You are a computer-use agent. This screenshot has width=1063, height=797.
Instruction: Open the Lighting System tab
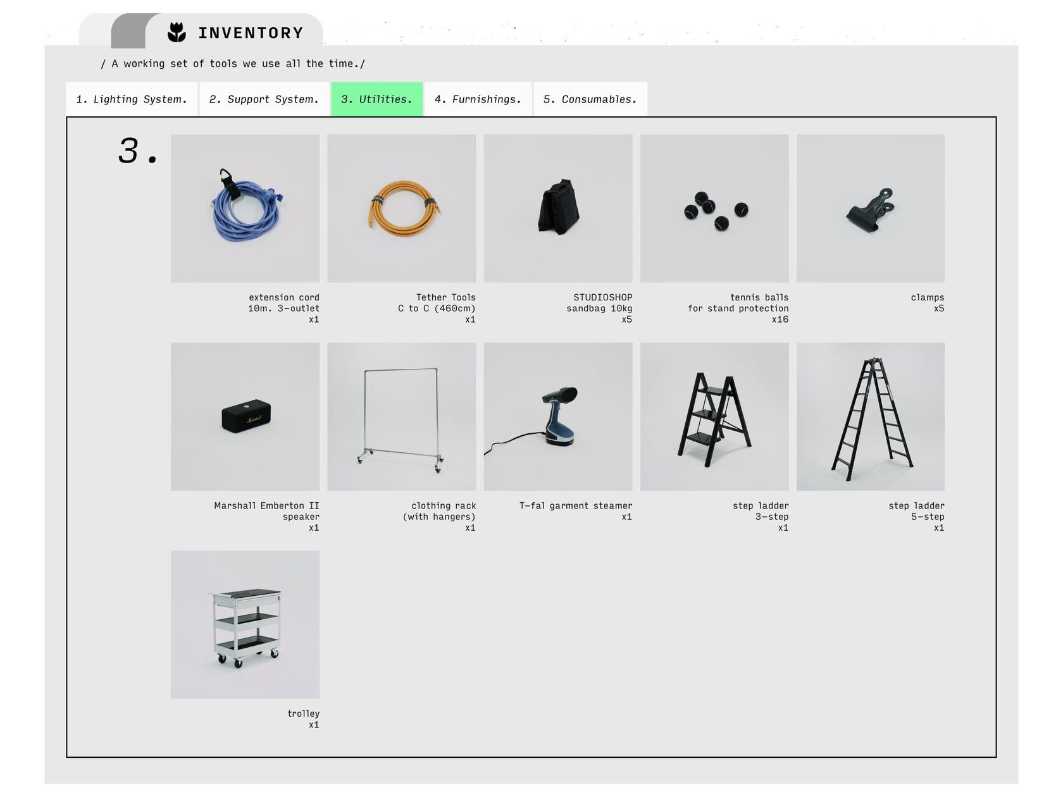coord(132,99)
